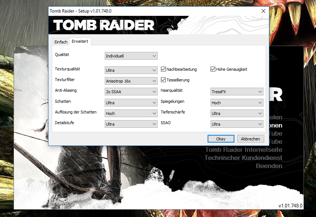The height and width of the screenshot is (217, 316).
Task: Change Anti-Aliasing dropdown from 2x SSAA
Action: [x=131, y=92]
